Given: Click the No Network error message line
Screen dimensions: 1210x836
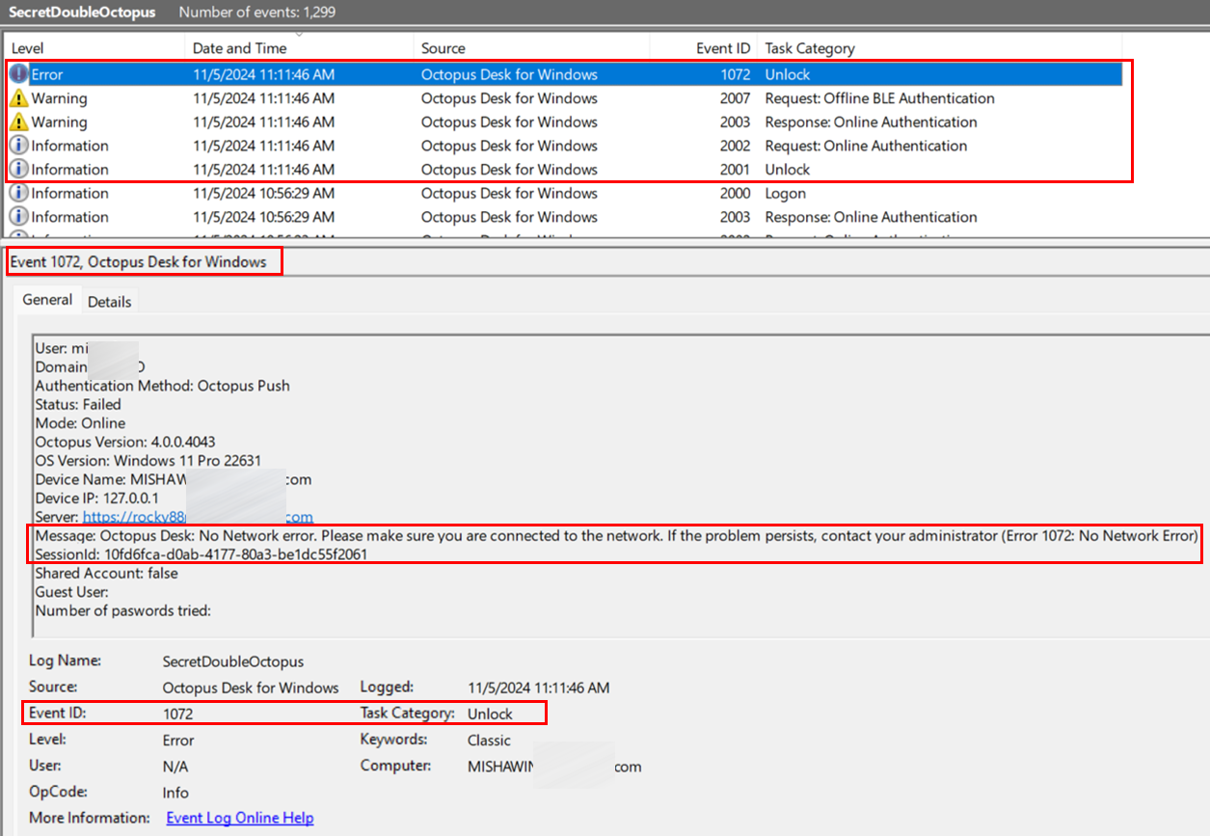Looking at the screenshot, I should point(616,535).
